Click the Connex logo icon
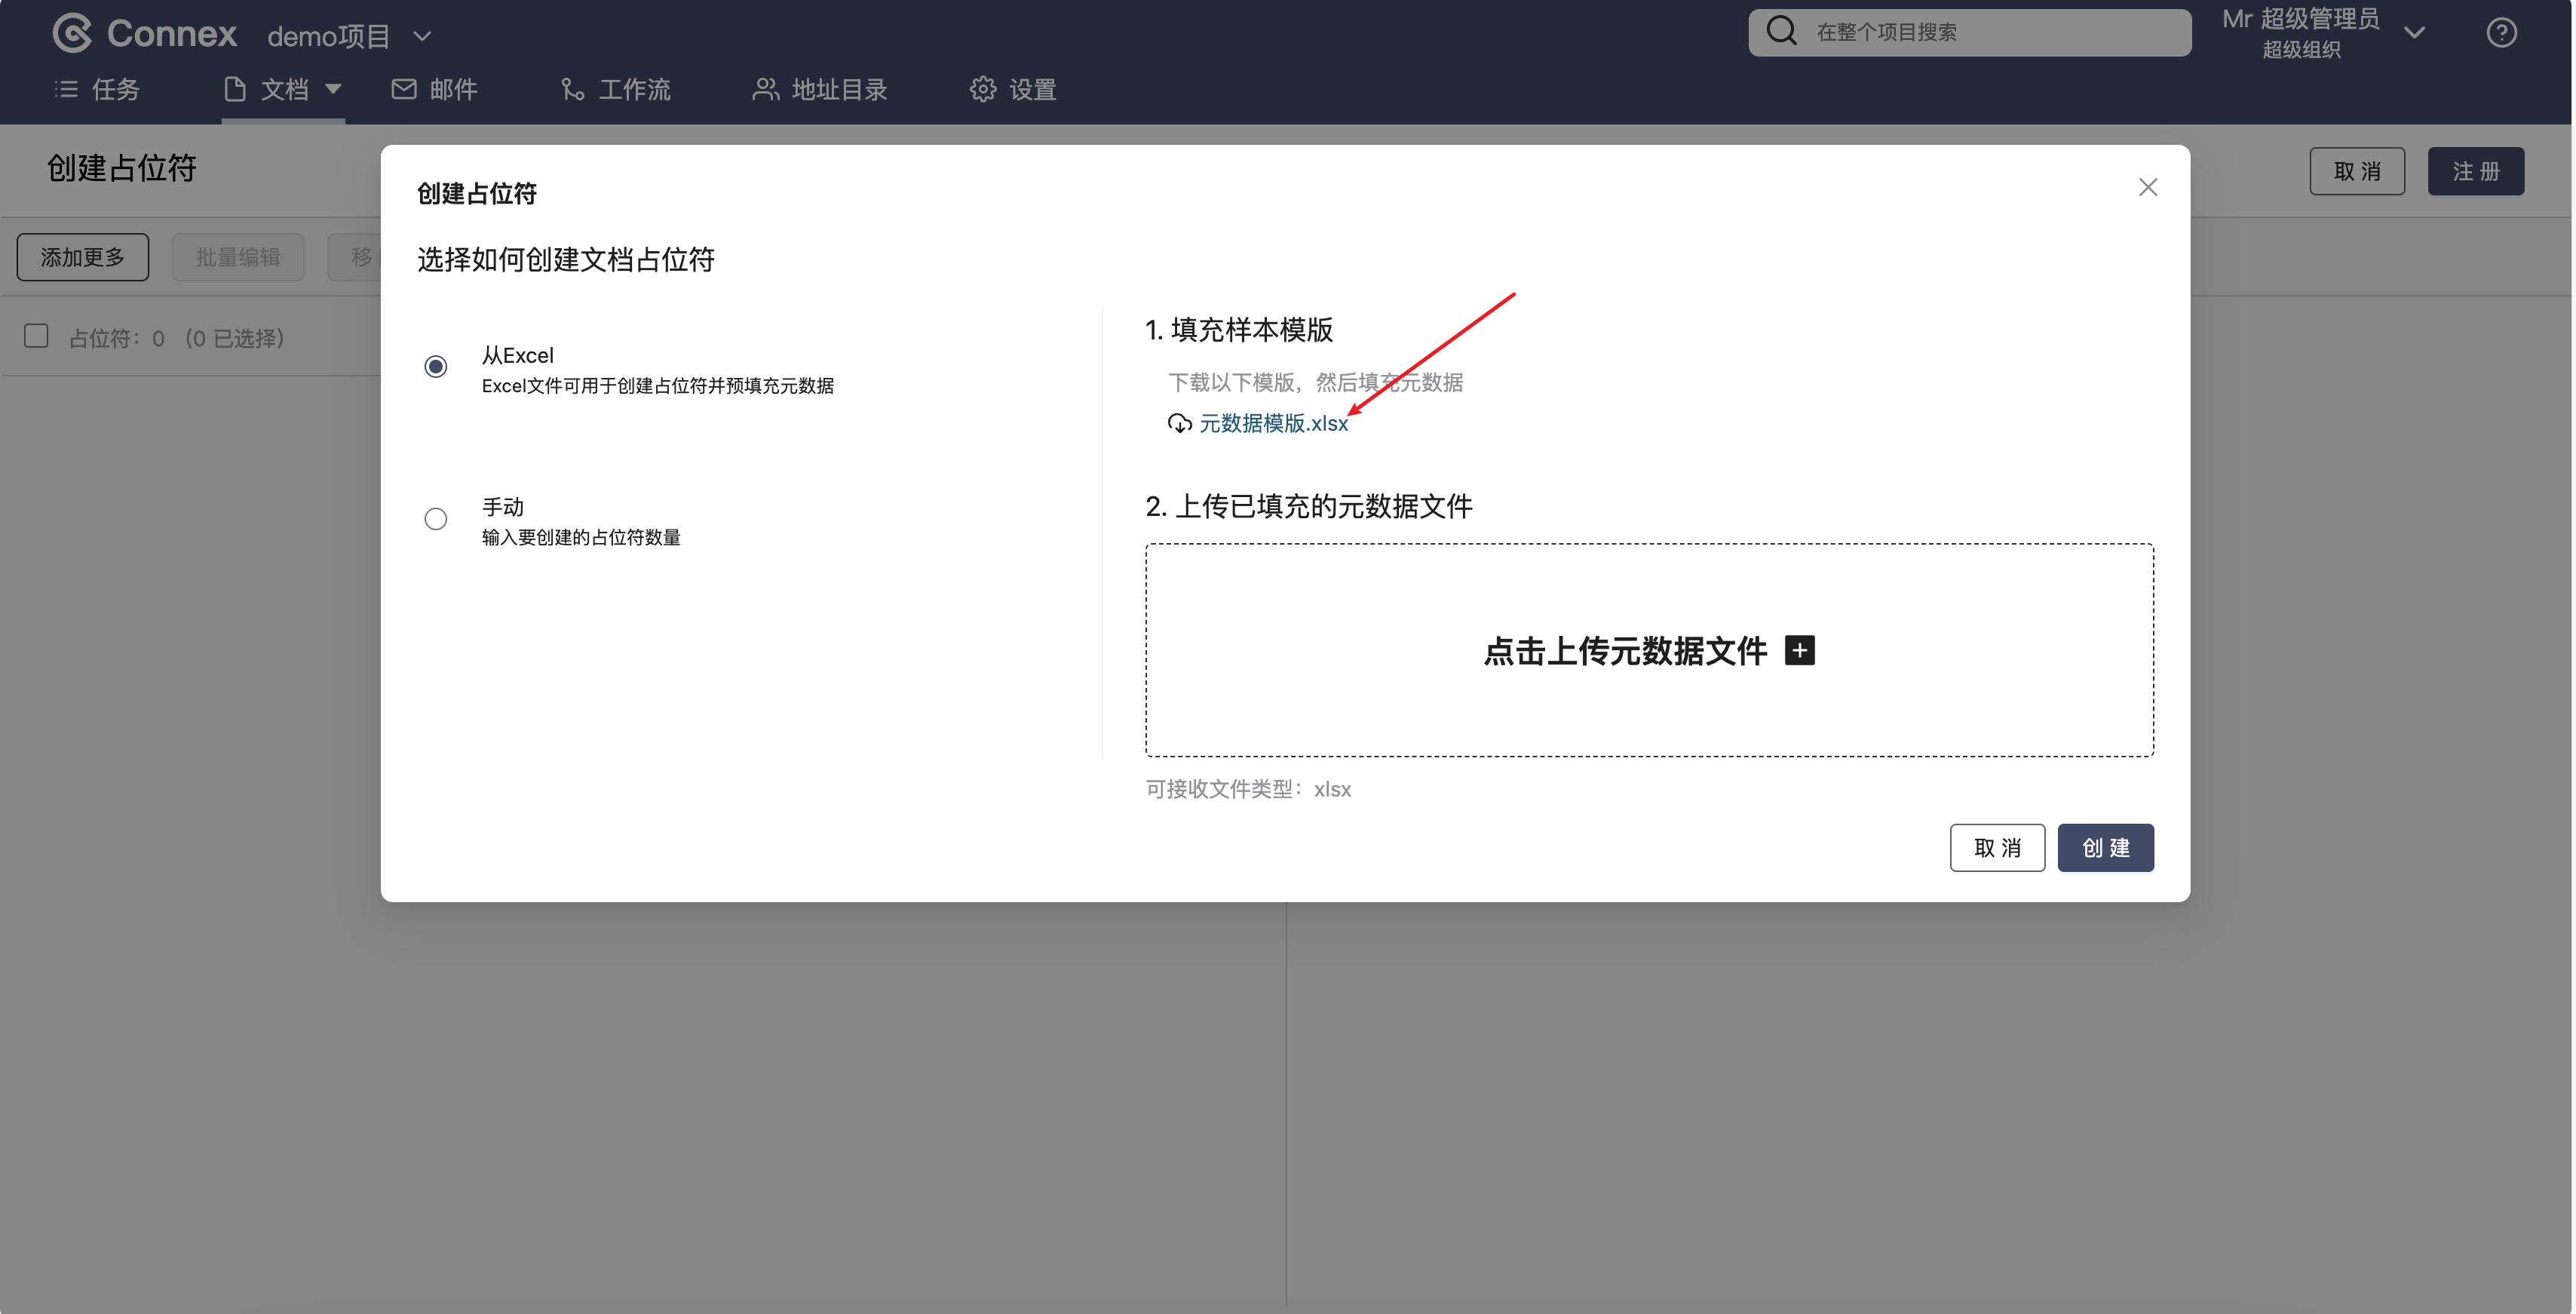The image size is (2576, 1314). [x=72, y=33]
